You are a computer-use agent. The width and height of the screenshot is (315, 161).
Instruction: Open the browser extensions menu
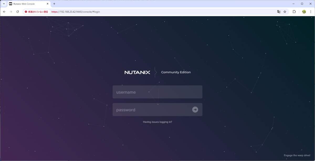[x=294, y=12]
